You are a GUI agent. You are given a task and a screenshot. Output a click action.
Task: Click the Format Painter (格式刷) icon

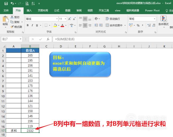12,27
